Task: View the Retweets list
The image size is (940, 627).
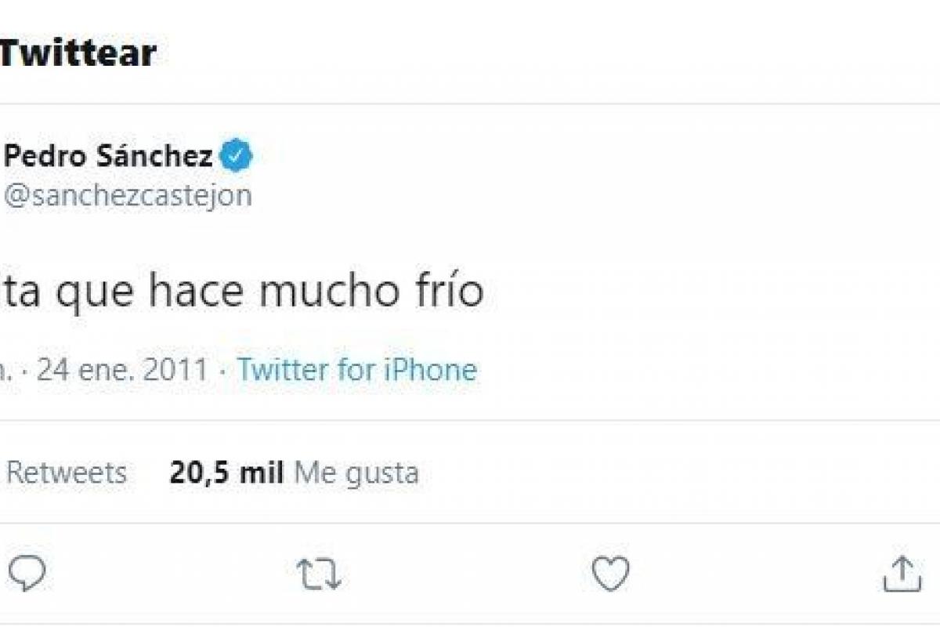Action: [x=67, y=473]
